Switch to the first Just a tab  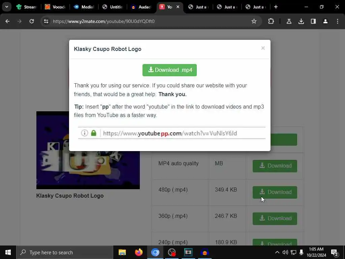[199, 7]
